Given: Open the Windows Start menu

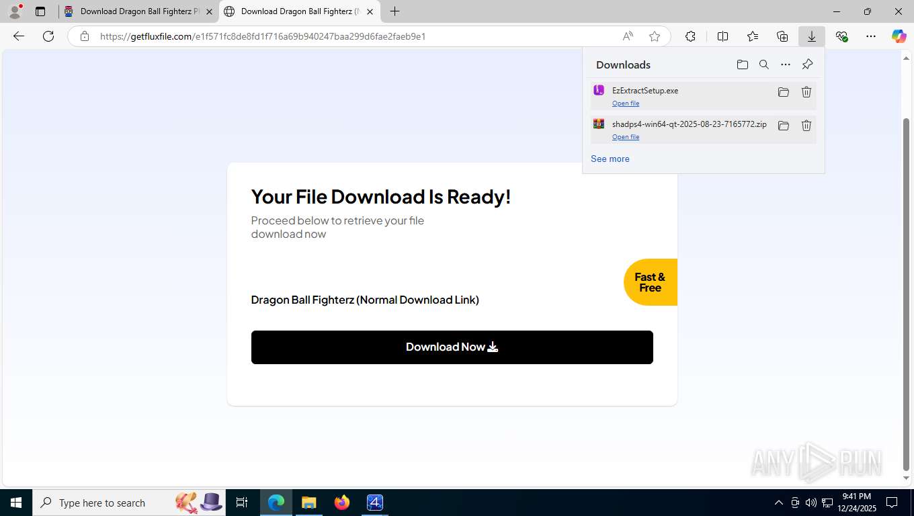Looking at the screenshot, I should (16, 503).
